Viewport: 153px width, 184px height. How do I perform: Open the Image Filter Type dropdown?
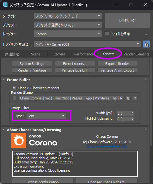(x=46, y=116)
